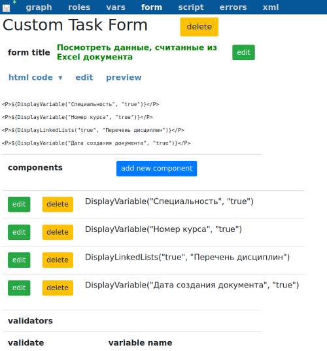Open the errors tab

tap(233, 7)
